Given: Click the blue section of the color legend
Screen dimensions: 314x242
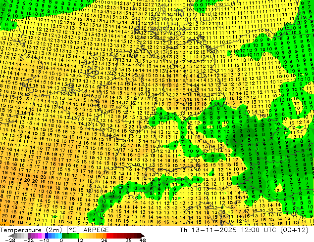Looking at the screenshot, I should tap(53, 236).
